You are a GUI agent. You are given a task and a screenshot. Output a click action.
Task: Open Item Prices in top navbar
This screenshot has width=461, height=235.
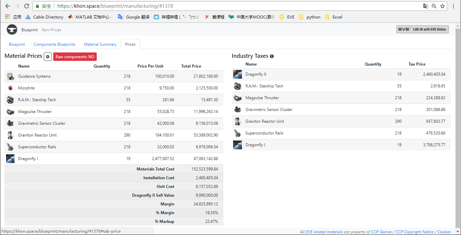(52, 30)
